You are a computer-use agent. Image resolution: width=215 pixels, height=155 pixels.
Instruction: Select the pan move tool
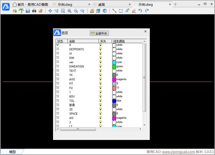pos(50,11)
